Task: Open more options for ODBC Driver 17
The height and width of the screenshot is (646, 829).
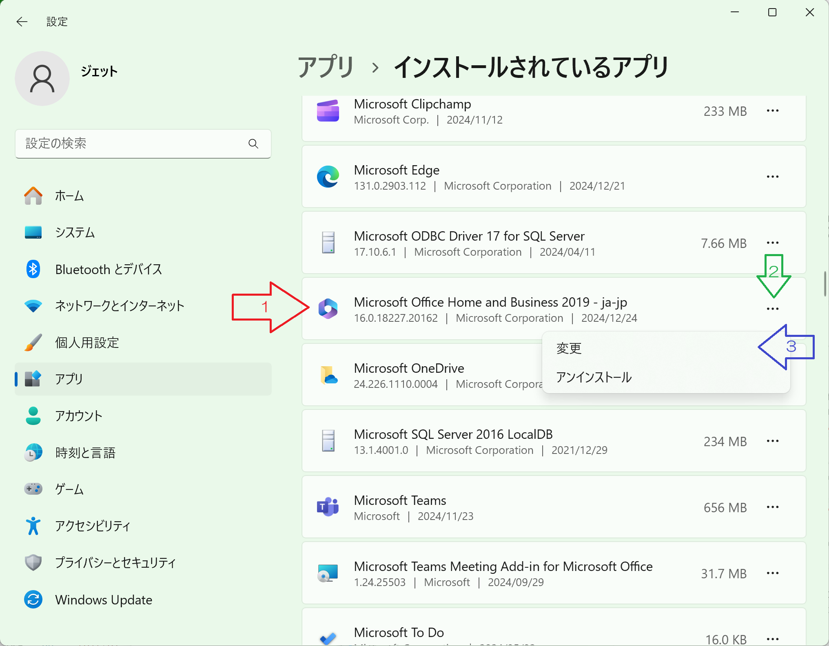Action: tap(773, 243)
